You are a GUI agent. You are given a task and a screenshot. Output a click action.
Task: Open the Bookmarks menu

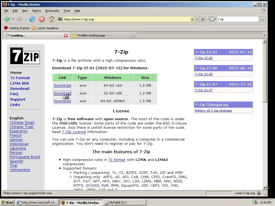point(52,11)
